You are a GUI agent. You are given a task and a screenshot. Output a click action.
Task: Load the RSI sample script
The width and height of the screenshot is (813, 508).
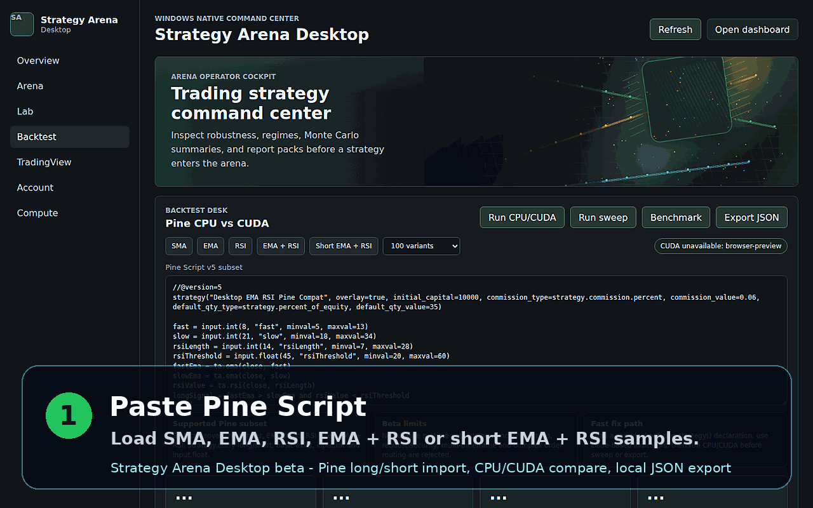pyautogui.click(x=241, y=246)
